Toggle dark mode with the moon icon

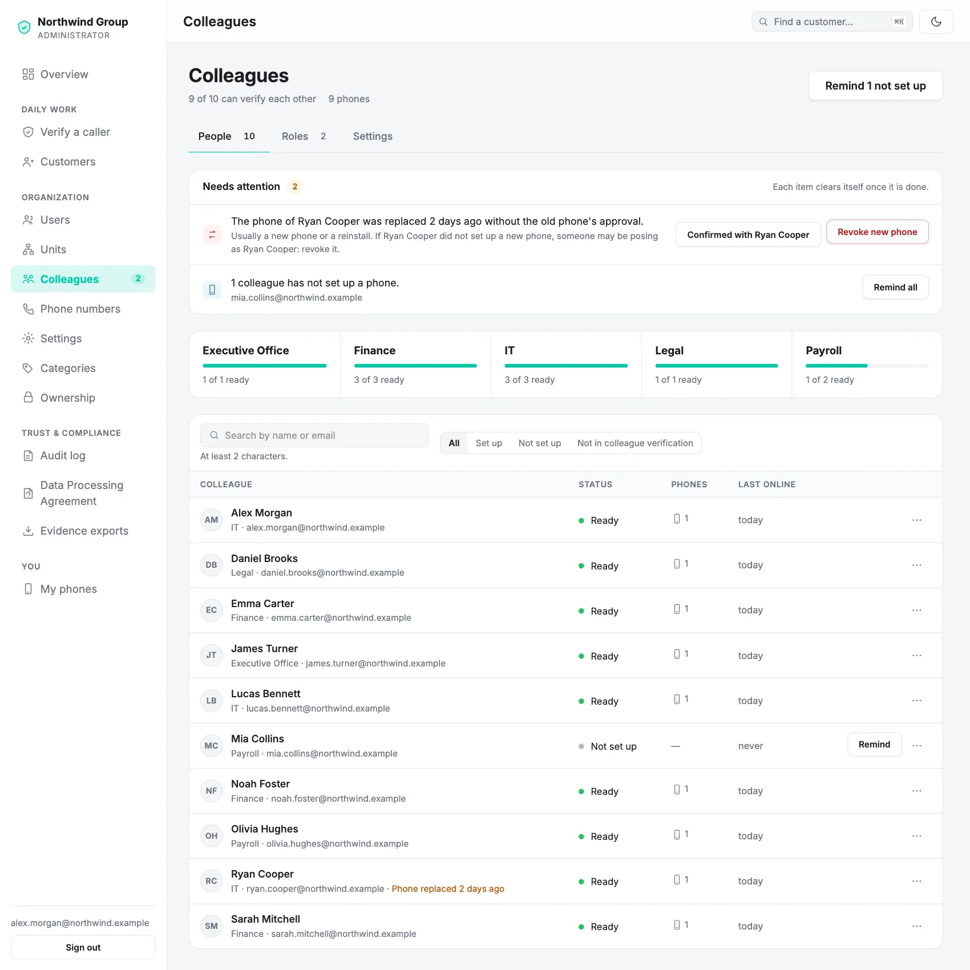coord(936,22)
